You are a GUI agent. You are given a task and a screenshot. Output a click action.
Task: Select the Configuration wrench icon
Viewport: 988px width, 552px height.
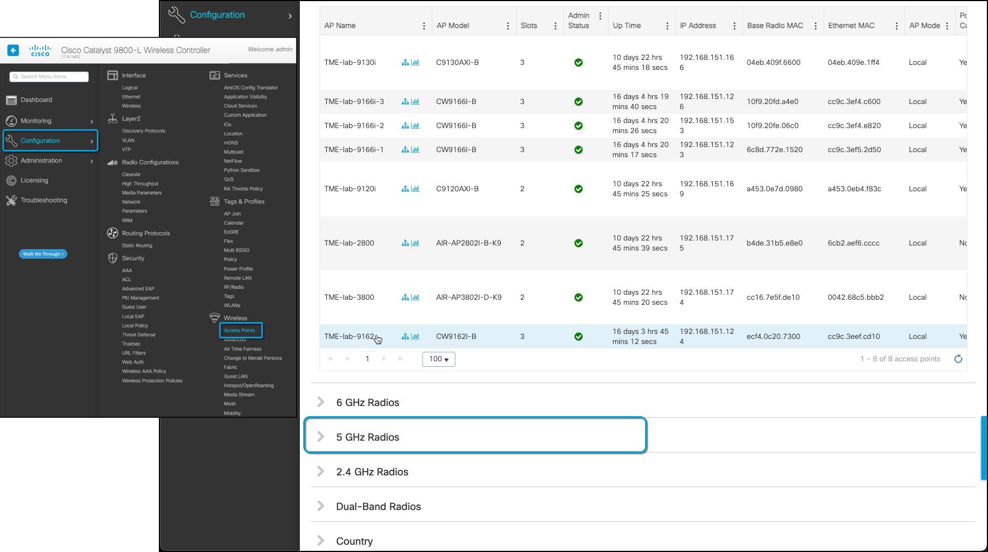point(11,140)
